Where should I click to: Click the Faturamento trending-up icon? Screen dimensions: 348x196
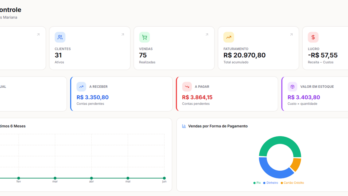[x=229, y=37]
